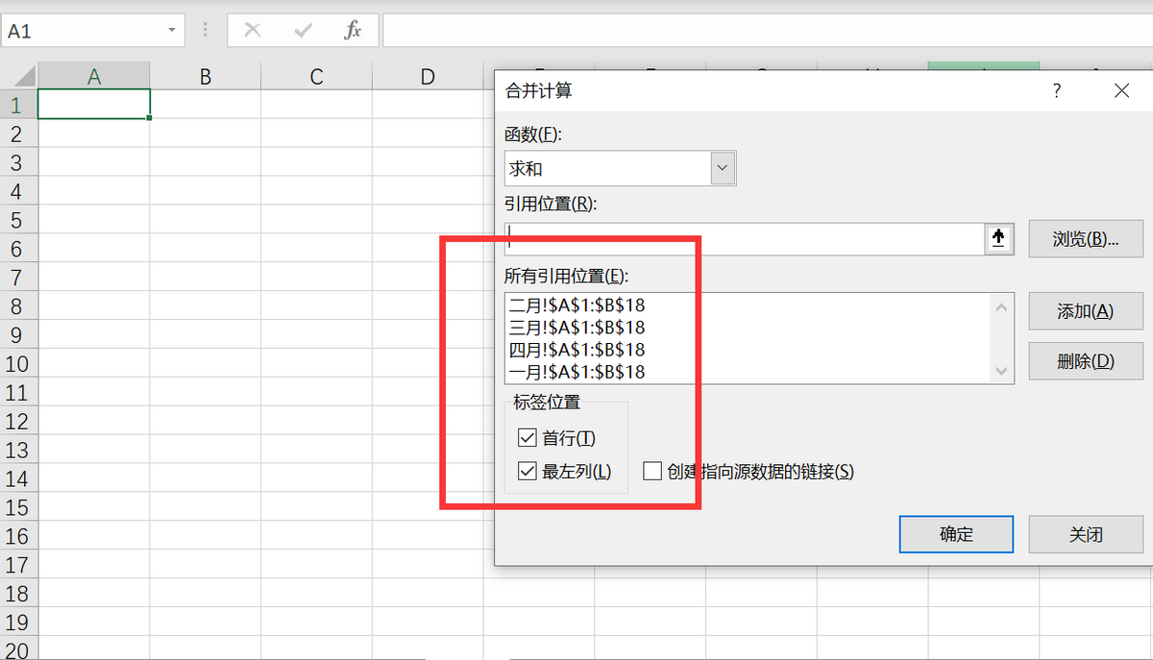
Task: Select reference 四月!$A$1:$B$18 in list
Action: (x=577, y=350)
